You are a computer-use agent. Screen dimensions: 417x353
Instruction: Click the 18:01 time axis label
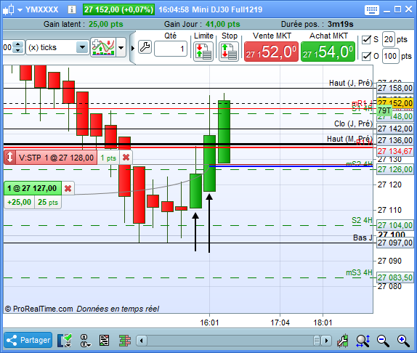pyautogui.click(x=323, y=322)
